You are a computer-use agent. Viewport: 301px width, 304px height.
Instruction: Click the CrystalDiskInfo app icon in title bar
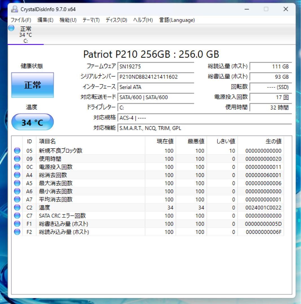coord(14,9)
